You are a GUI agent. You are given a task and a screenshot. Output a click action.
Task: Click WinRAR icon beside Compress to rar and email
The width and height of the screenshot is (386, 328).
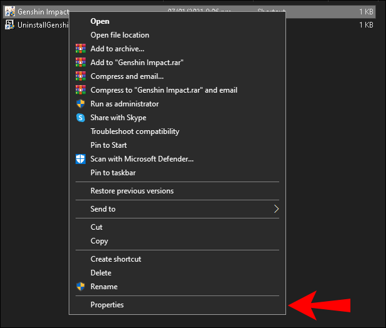80,90
